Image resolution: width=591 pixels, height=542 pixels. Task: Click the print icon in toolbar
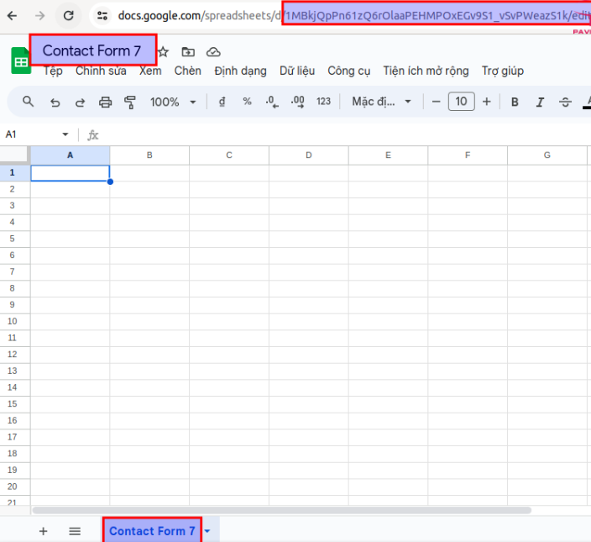[105, 102]
